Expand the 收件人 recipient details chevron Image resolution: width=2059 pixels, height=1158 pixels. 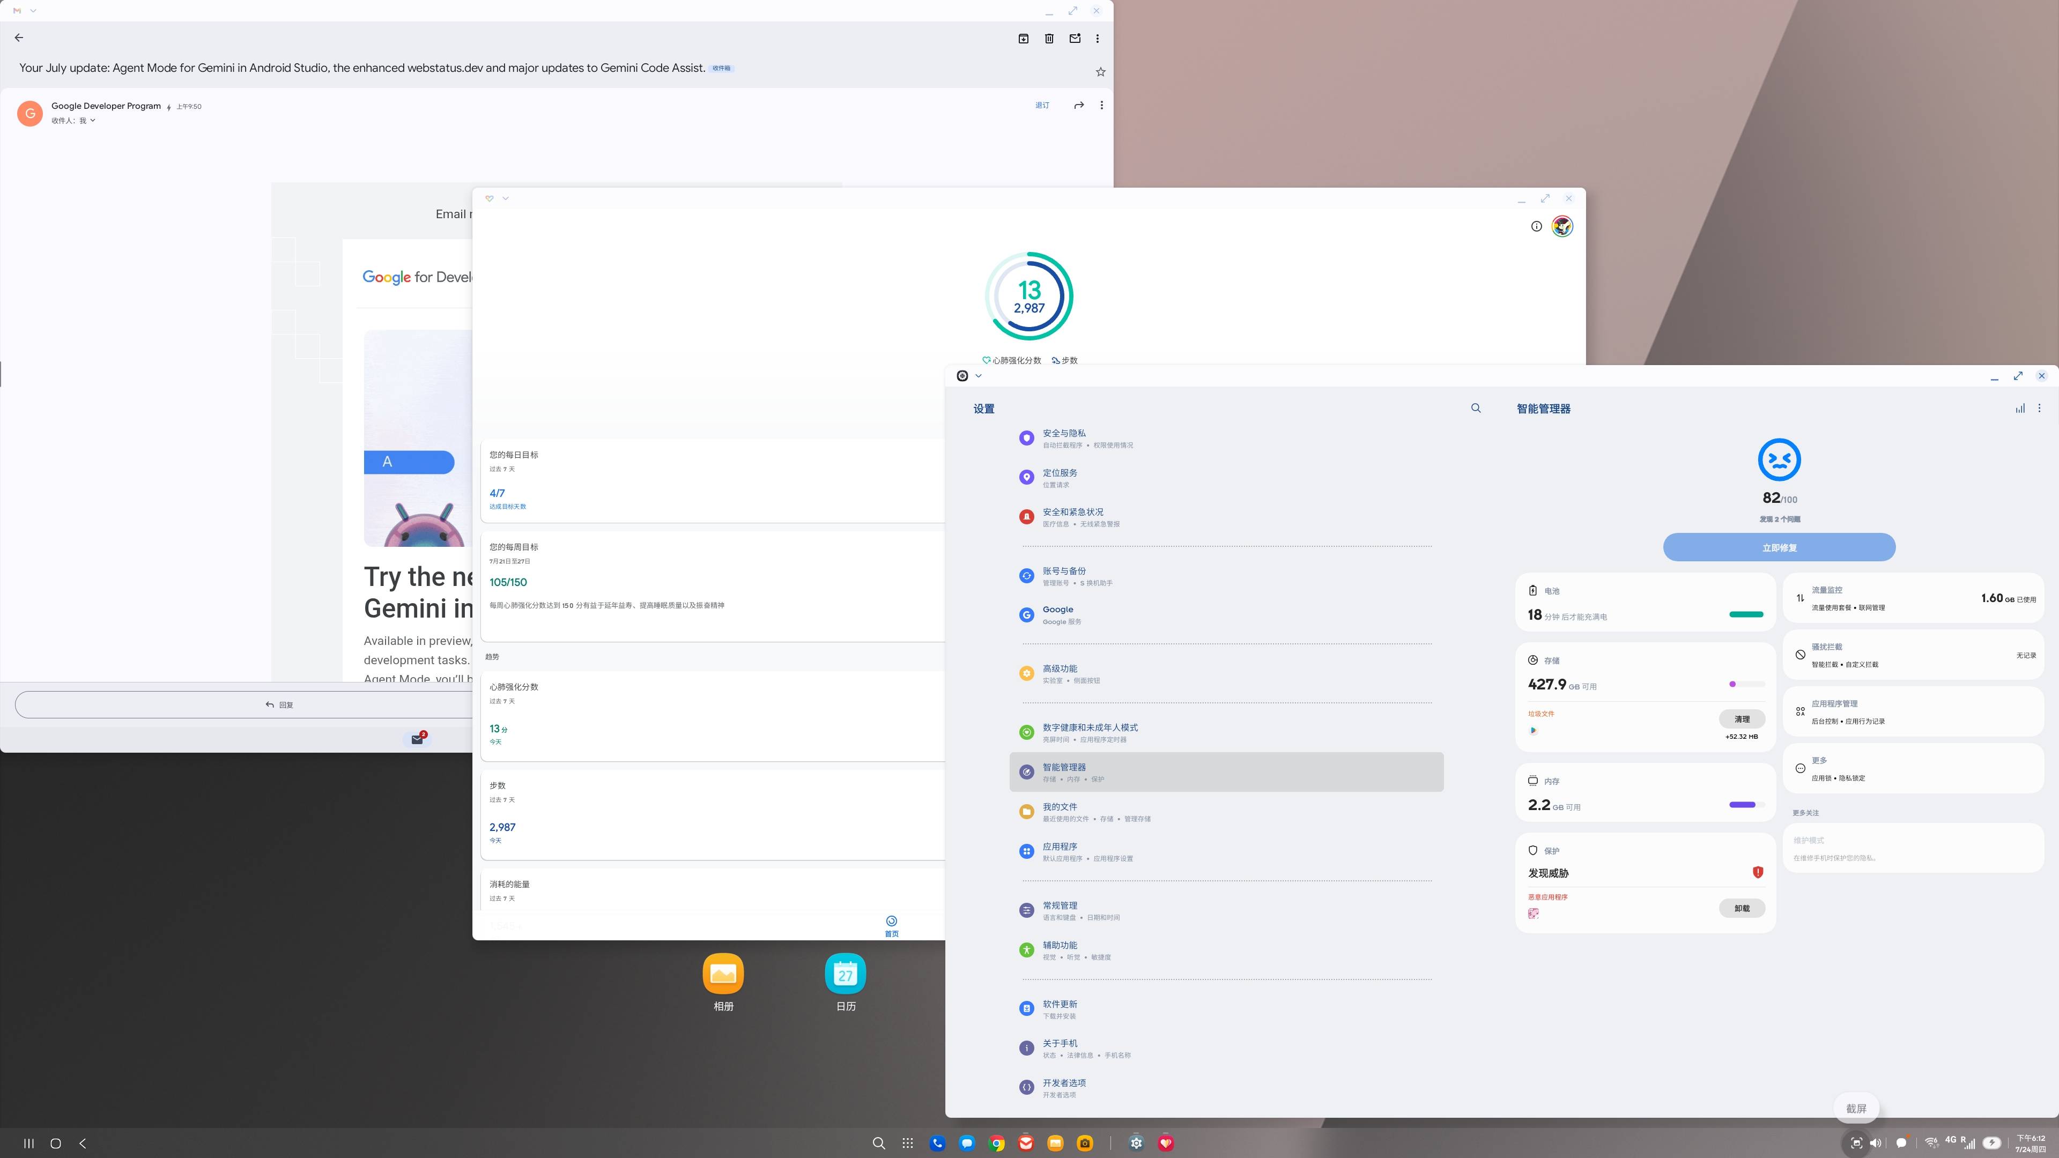[x=93, y=121]
